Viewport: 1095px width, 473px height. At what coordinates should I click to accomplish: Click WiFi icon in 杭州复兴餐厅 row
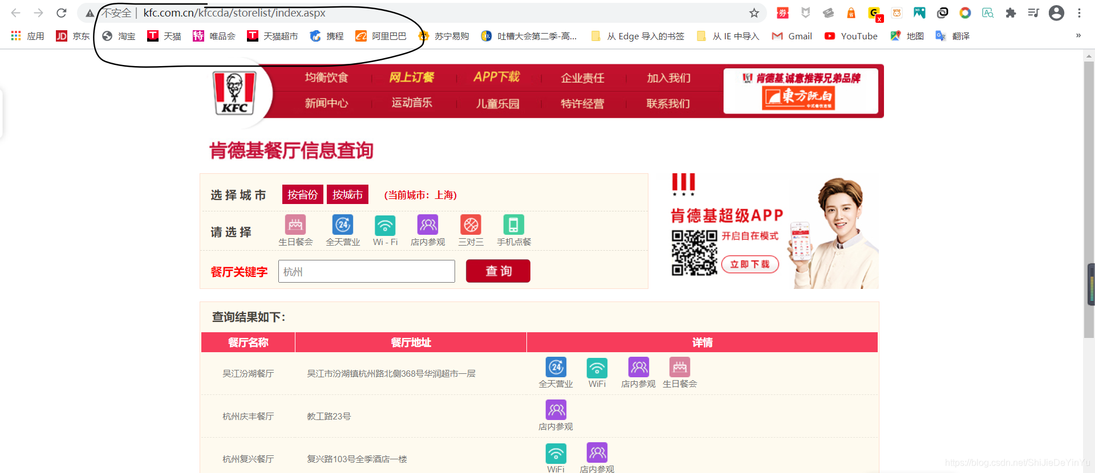pos(555,453)
